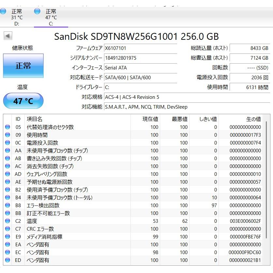Viewport: 273px width, 273px height.
Task: Click status orb of attribute EA row
Action: [8, 244]
